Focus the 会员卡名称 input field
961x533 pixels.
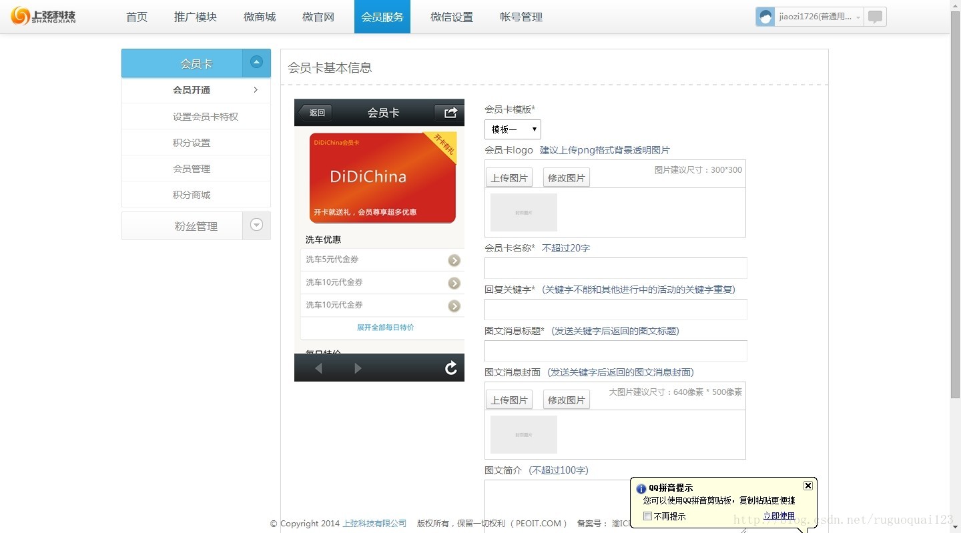pos(616,268)
